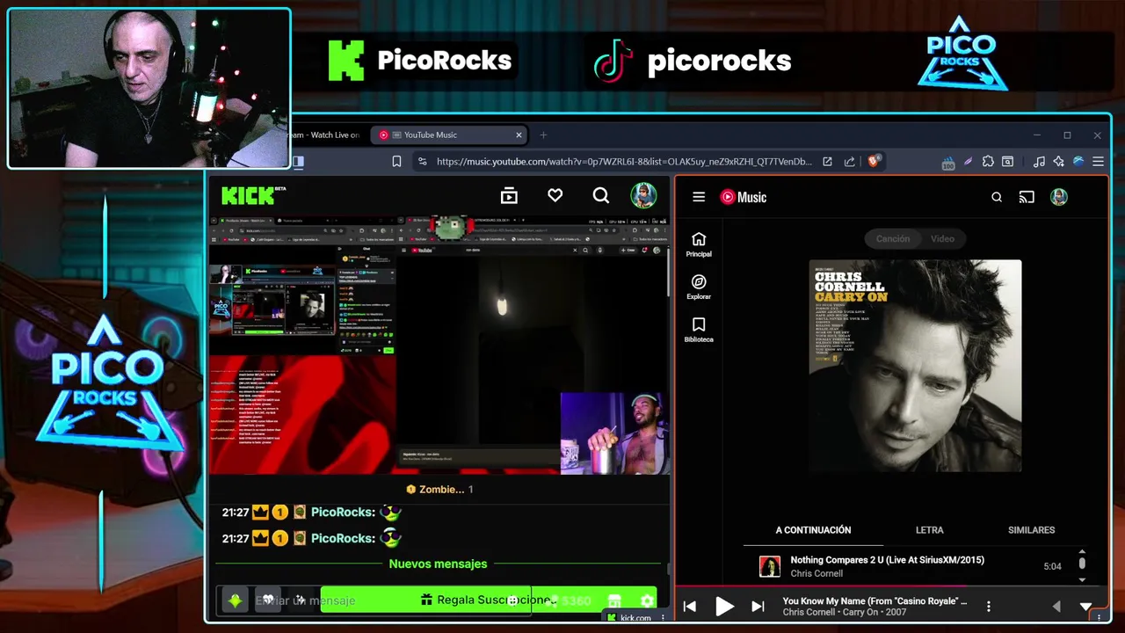Skip to next track
Image resolution: width=1125 pixels, height=633 pixels.
[758, 606]
